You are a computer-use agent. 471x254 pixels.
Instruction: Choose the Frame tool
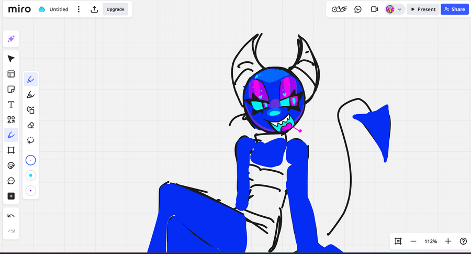point(11,150)
